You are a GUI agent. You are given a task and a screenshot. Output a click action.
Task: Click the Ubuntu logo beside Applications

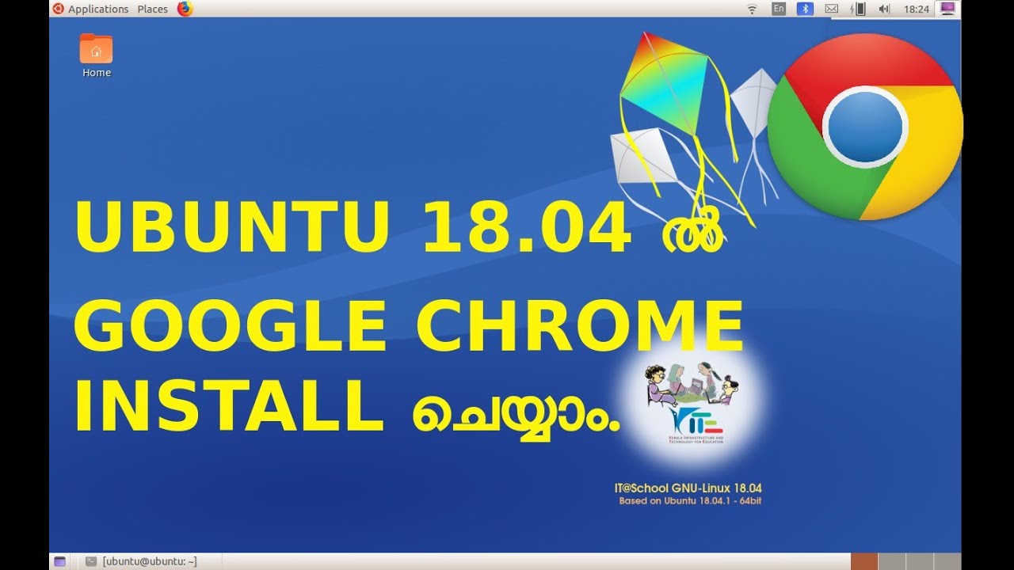point(58,9)
